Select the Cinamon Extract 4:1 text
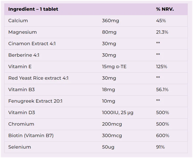Image resolution: width=193 pixels, height=158 pixels. click(32, 44)
